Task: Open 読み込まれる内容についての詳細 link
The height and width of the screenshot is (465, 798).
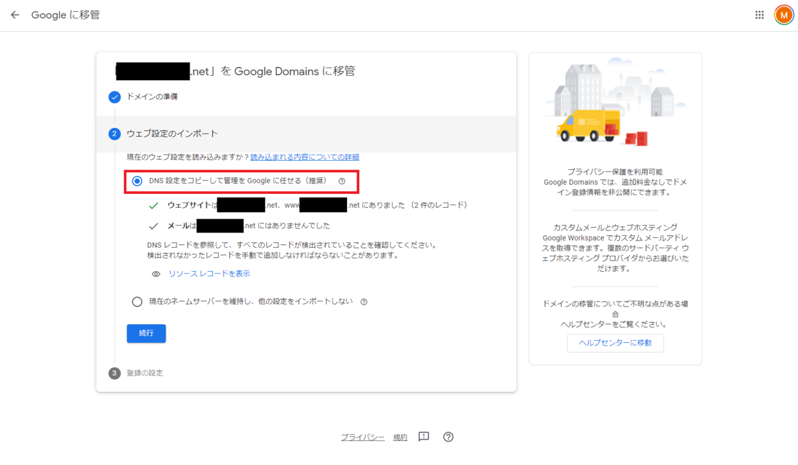Action: point(305,157)
